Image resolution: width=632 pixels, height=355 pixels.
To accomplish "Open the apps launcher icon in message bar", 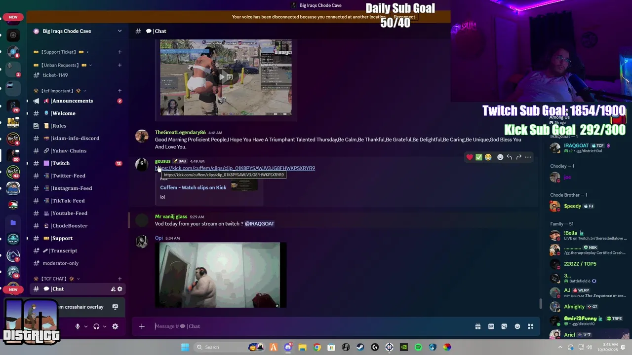I will (x=531, y=326).
